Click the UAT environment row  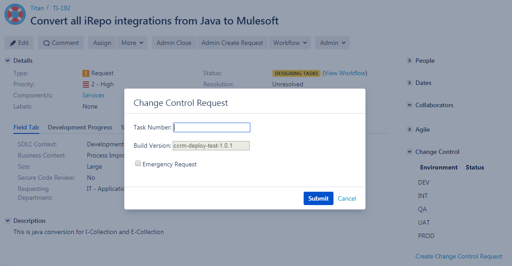pos(424,222)
